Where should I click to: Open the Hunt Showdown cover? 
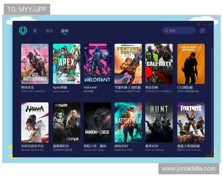click(159, 122)
